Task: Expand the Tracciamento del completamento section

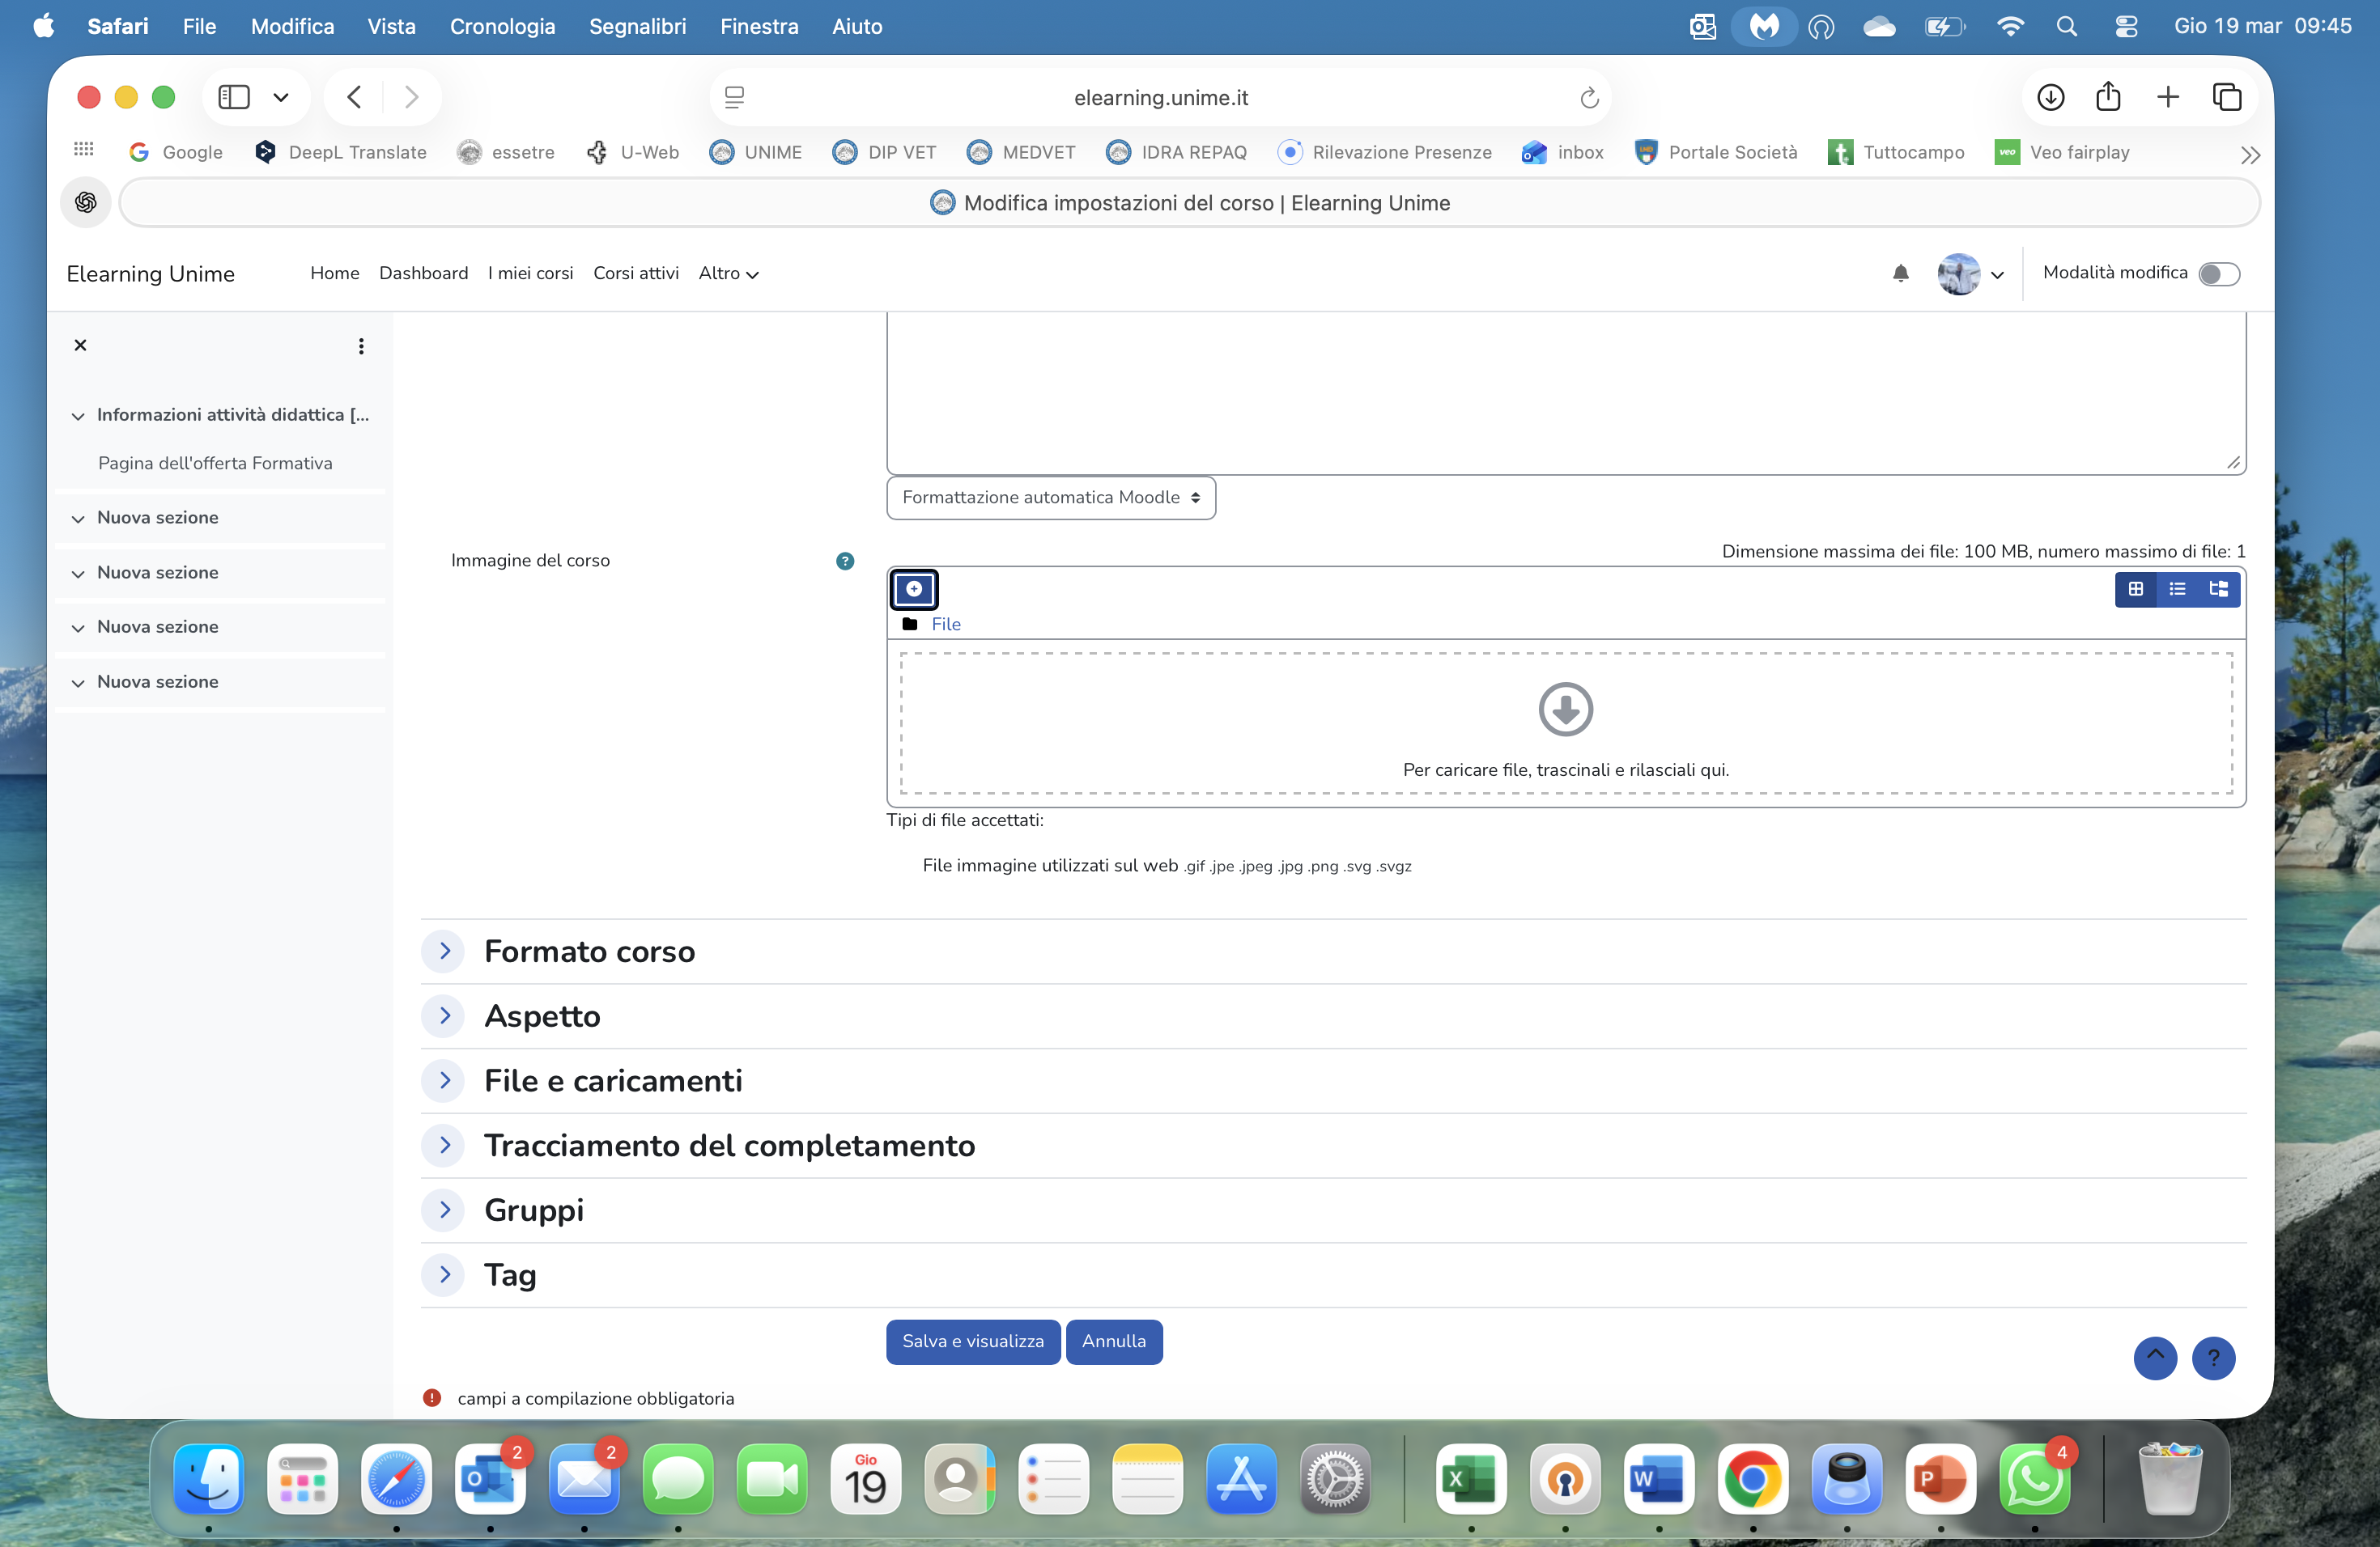Action: coord(445,1144)
